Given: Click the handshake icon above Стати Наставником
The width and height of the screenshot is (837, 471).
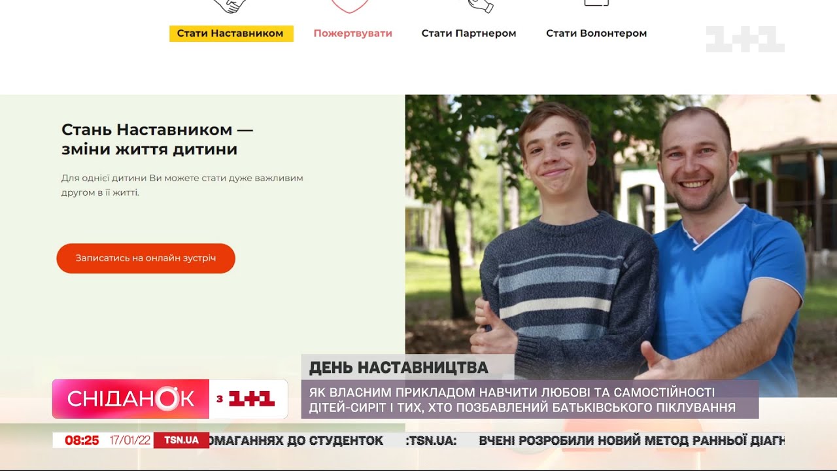Looking at the screenshot, I should [x=230, y=6].
